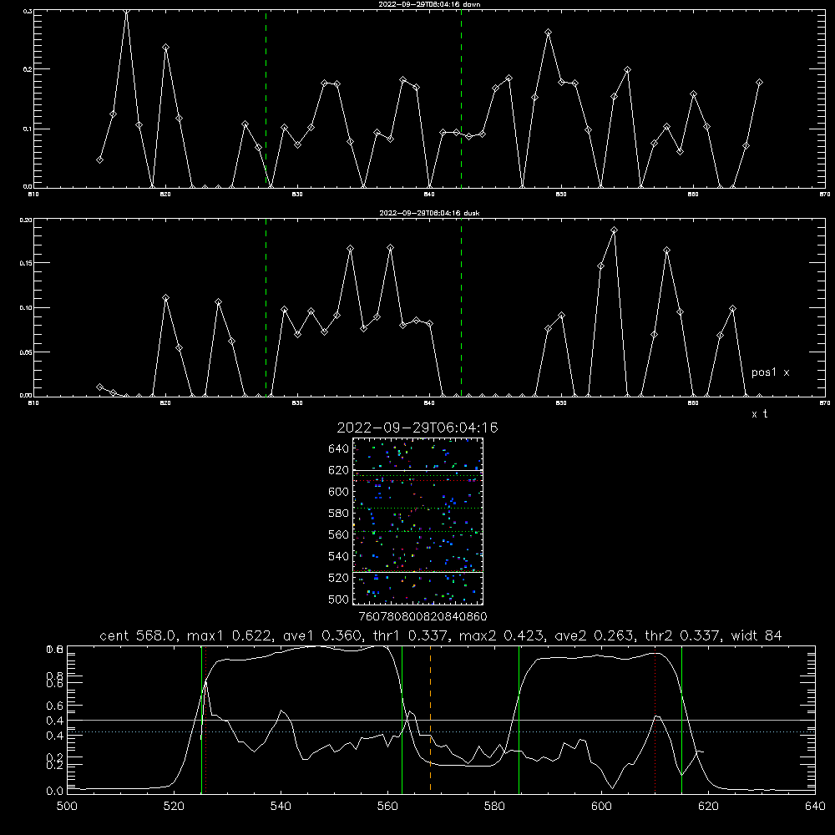
Task: Click 840 on the dawn plot x-axis
Action: pyautogui.click(x=429, y=195)
